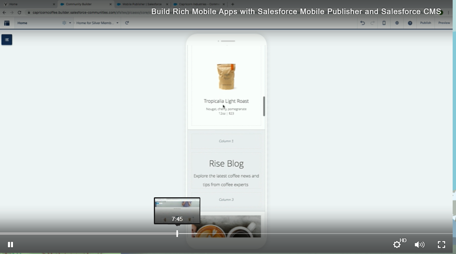Image resolution: width=456 pixels, height=254 pixels.
Task: Open the Home for Silver Members audience dropdown
Action: pos(97,23)
